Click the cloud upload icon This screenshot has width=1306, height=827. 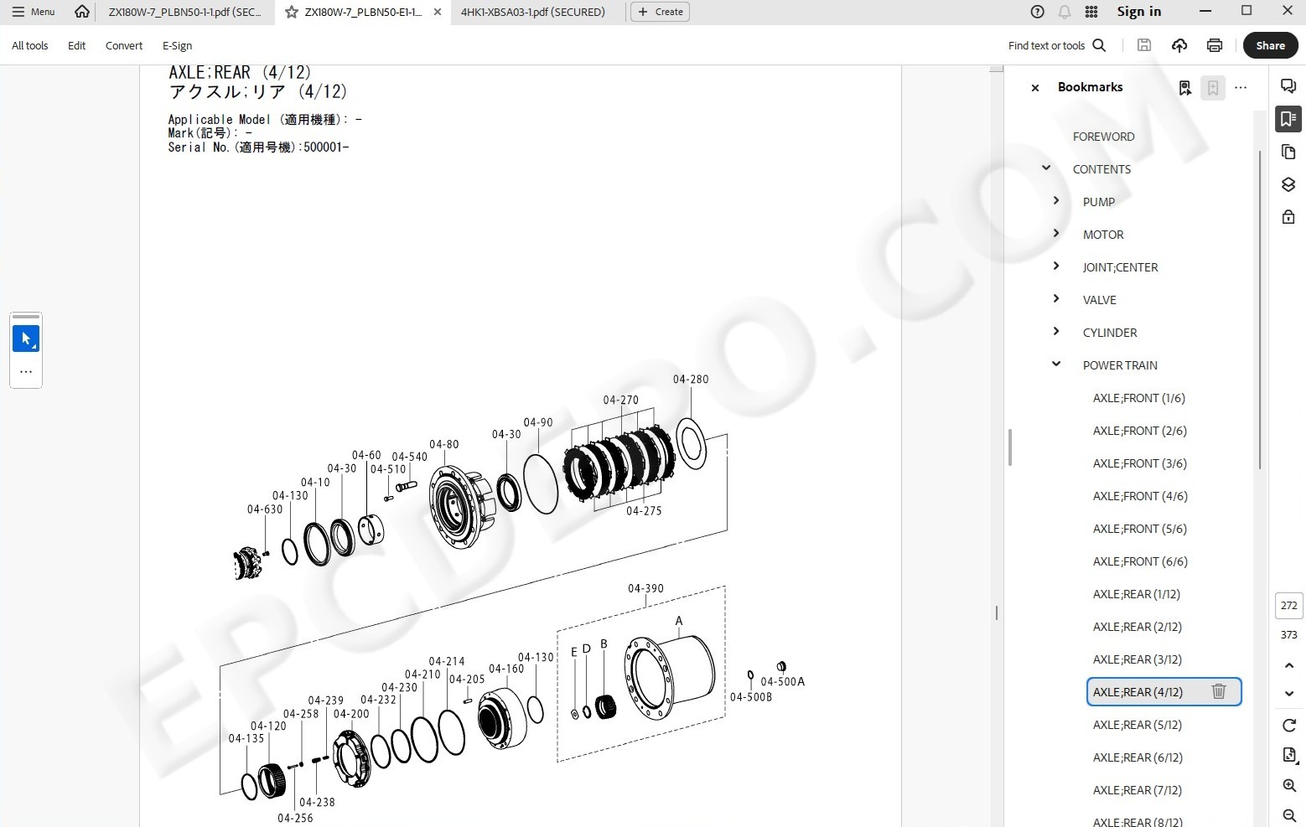coord(1179,46)
